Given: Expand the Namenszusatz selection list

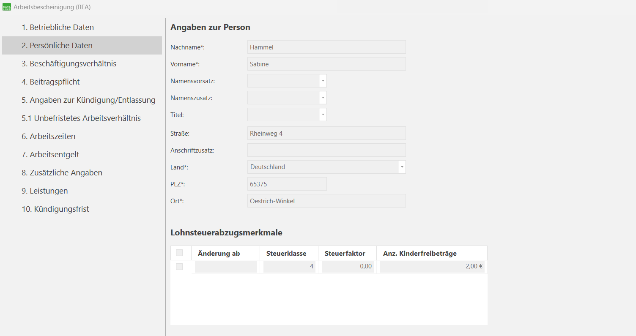Looking at the screenshot, I should pyautogui.click(x=323, y=98).
